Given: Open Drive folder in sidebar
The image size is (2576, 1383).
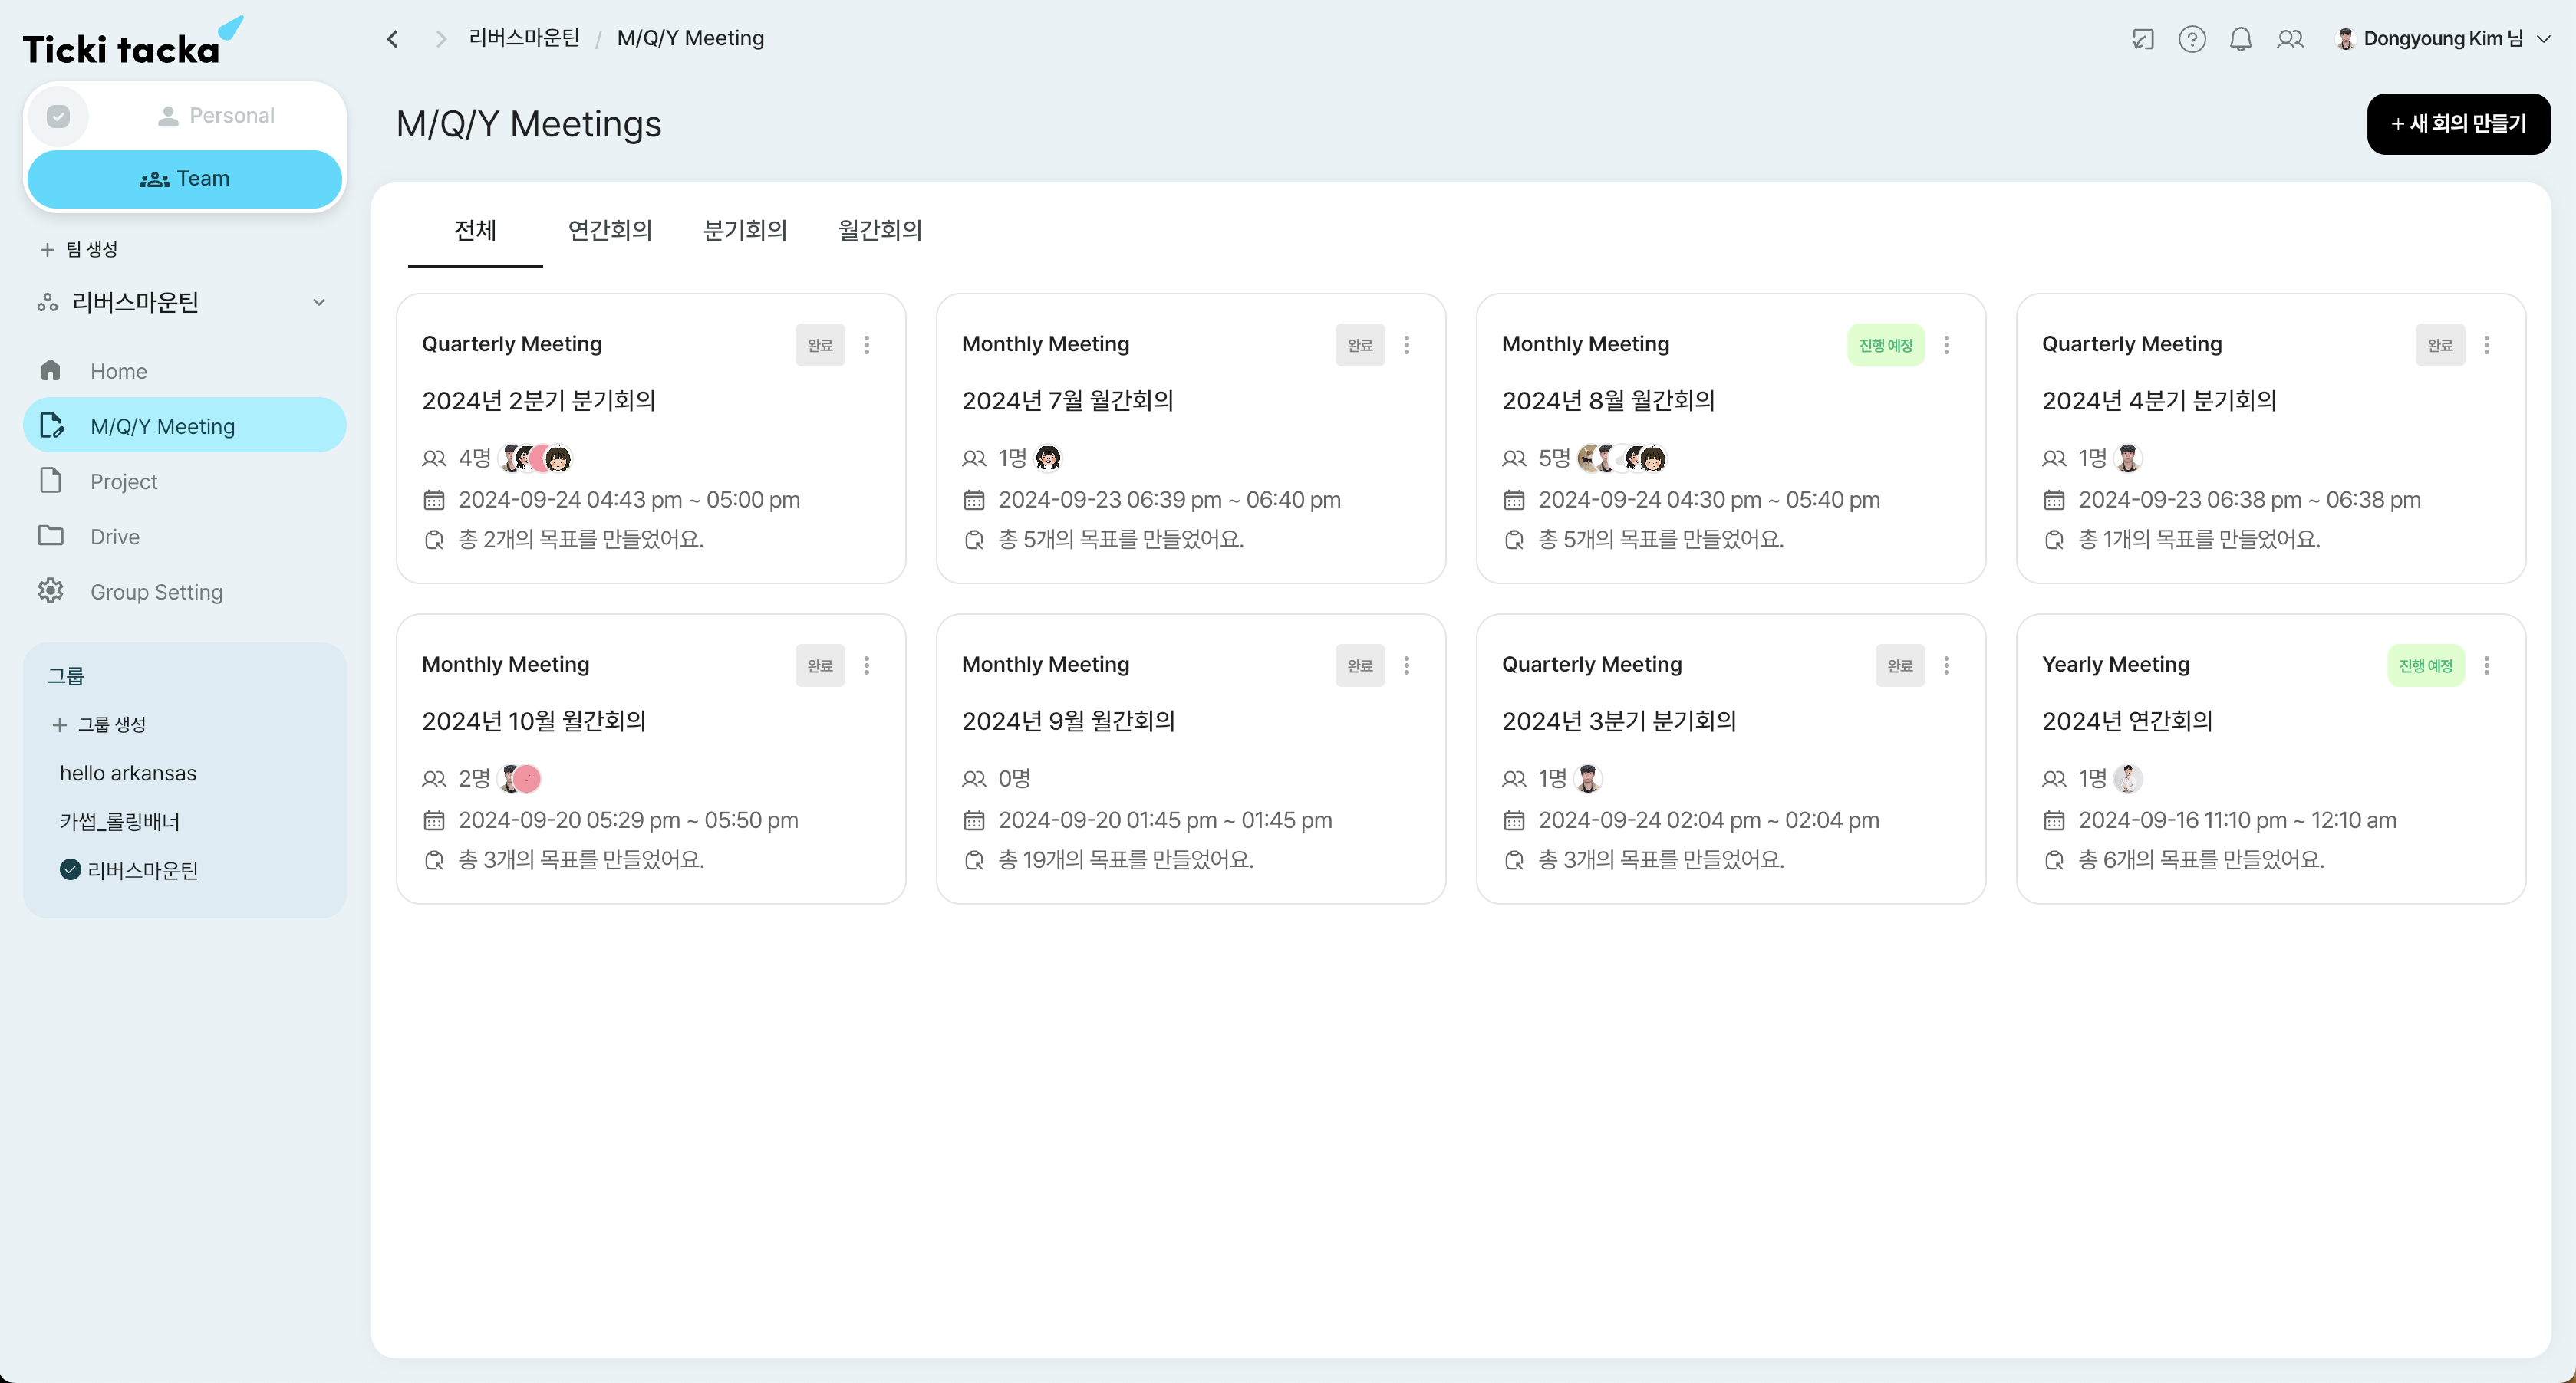Looking at the screenshot, I should coord(114,537).
